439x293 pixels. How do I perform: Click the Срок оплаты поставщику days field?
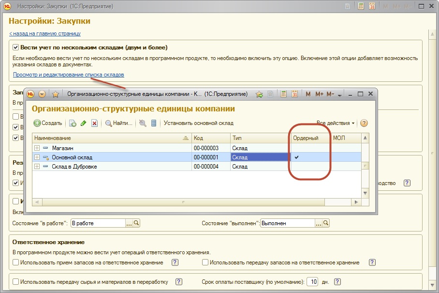click(313, 281)
